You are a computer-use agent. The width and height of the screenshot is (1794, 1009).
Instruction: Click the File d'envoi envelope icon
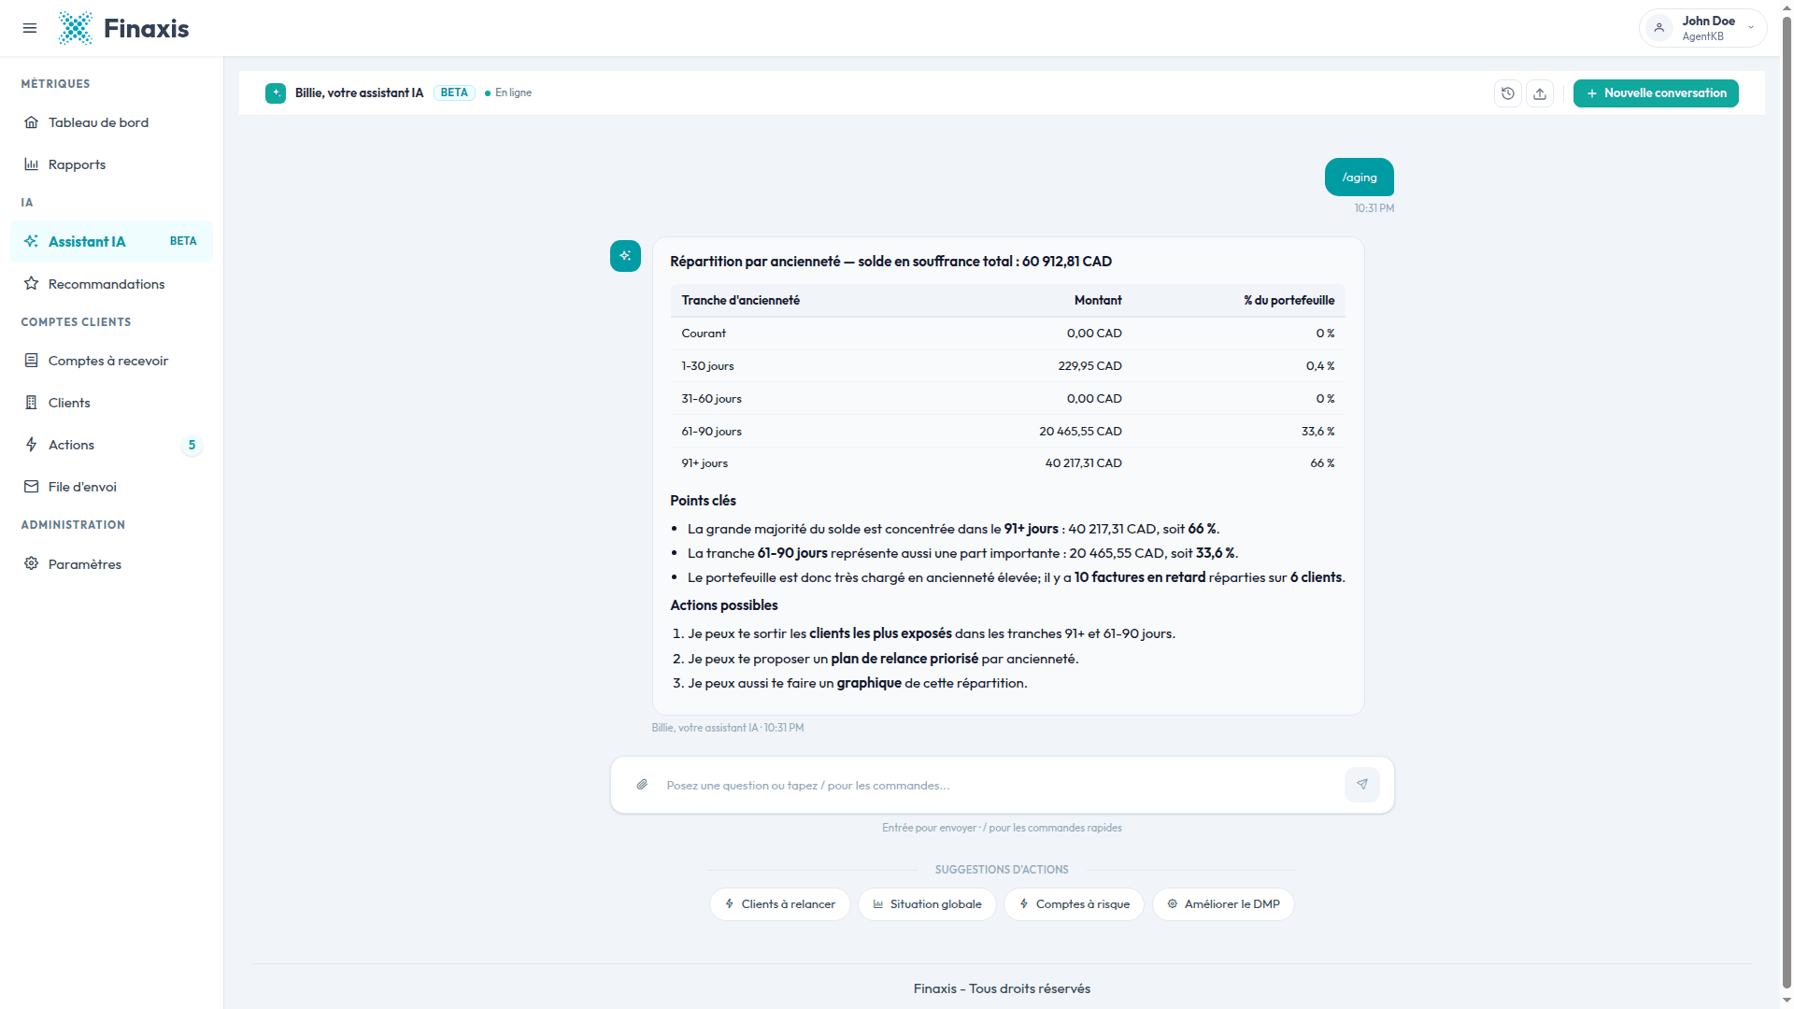tap(32, 487)
